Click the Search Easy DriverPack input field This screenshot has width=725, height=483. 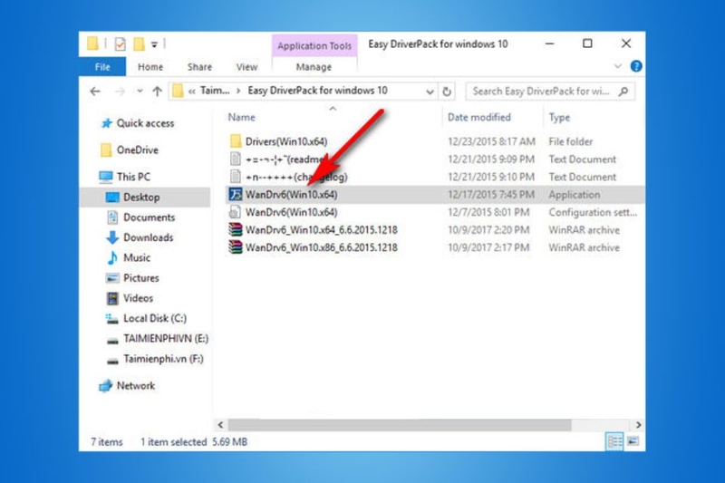point(550,92)
